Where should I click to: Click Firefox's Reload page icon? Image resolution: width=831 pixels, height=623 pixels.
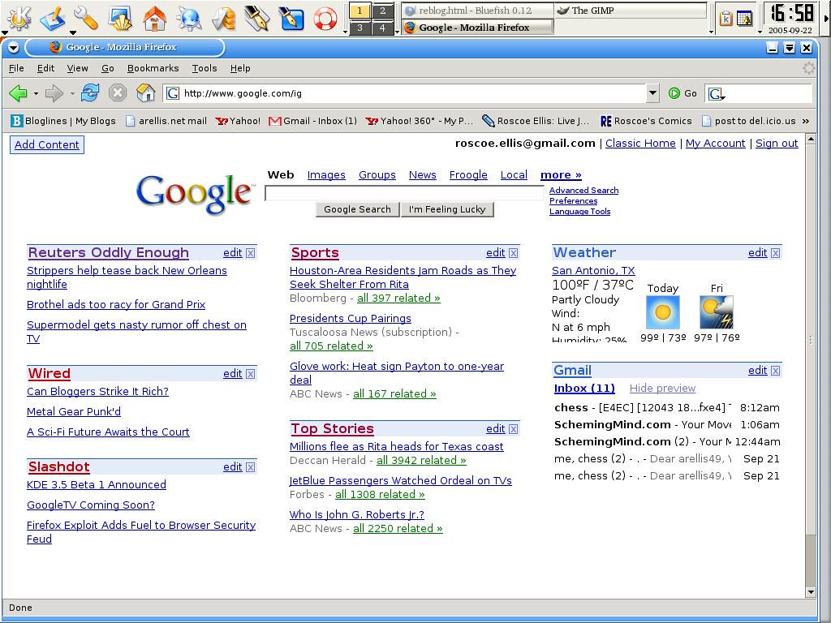tap(89, 93)
